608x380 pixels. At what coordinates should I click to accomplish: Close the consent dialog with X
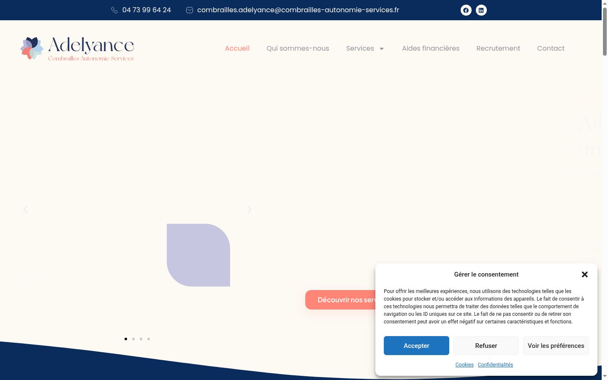click(x=585, y=274)
